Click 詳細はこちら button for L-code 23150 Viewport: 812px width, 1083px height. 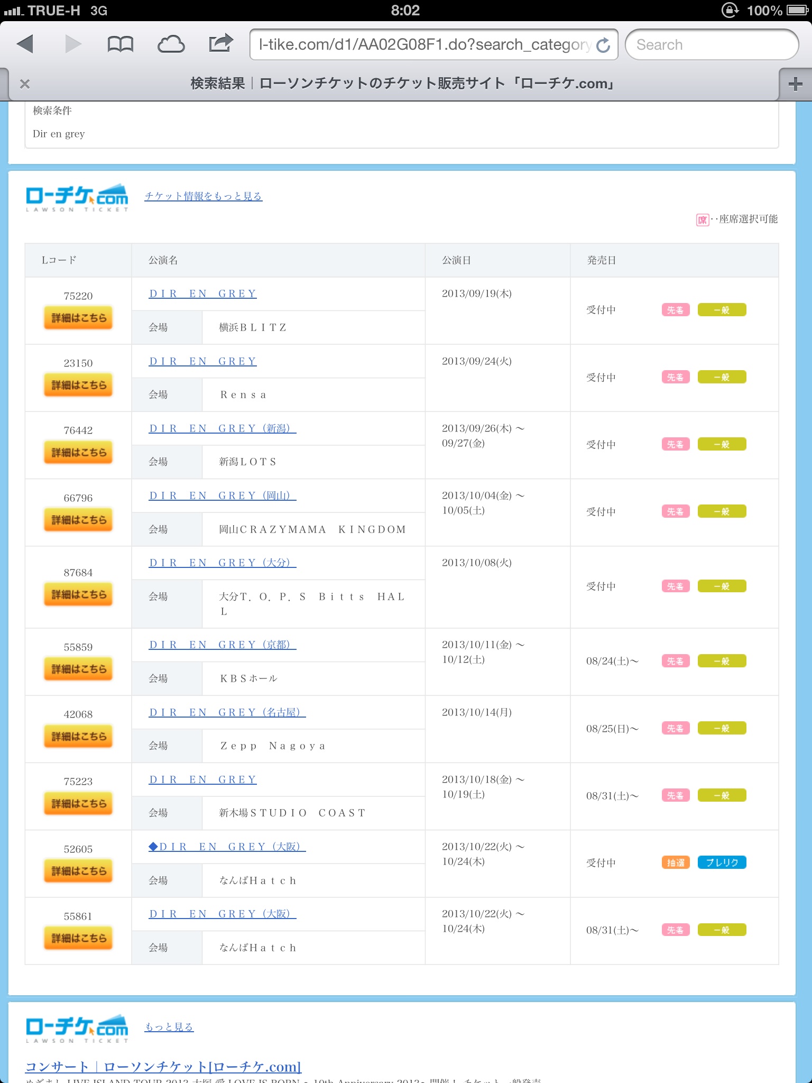(x=78, y=385)
